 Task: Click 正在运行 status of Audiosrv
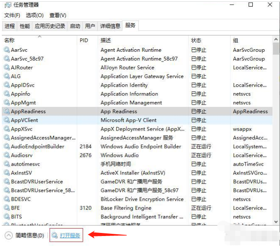click(201, 155)
